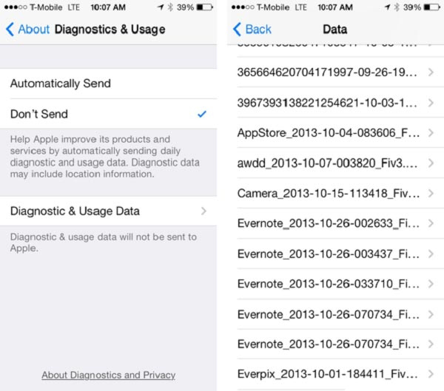Tap the Back label on Data screen
The width and height of the screenshot is (444, 391).
click(x=258, y=30)
